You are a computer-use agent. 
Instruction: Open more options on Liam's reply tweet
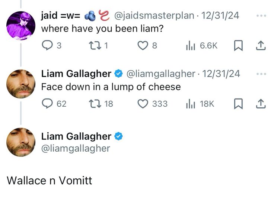[x=261, y=74]
